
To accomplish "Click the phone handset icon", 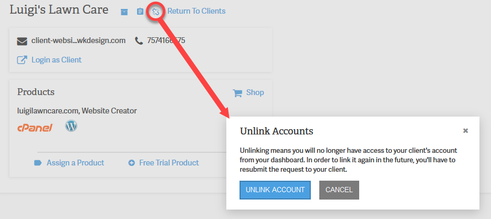I will click(x=139, y=40).
